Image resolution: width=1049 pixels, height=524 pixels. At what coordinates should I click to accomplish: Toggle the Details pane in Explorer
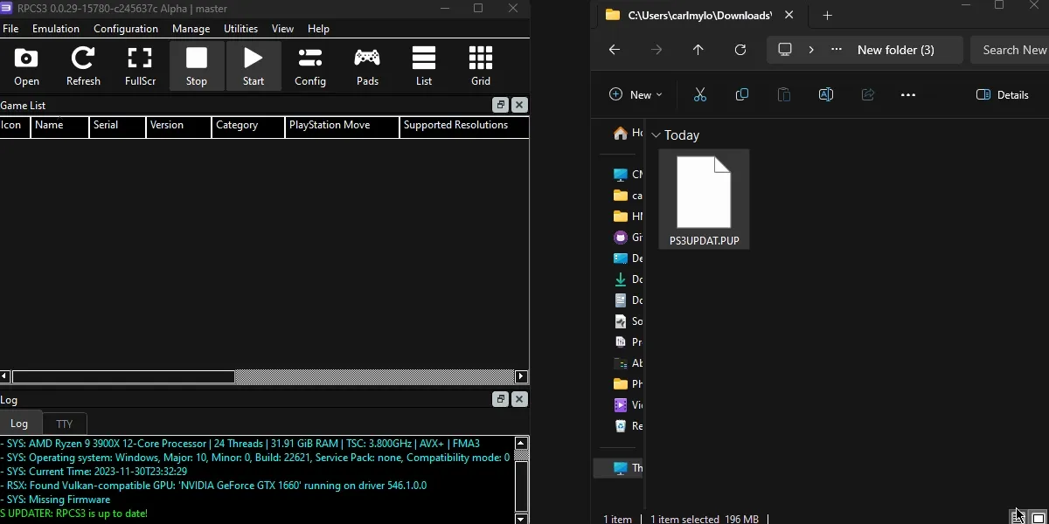[x=1003, y=94]
